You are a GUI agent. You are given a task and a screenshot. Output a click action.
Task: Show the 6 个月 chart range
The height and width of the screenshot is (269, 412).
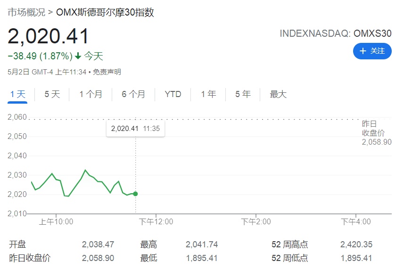[x=133, y=94]
